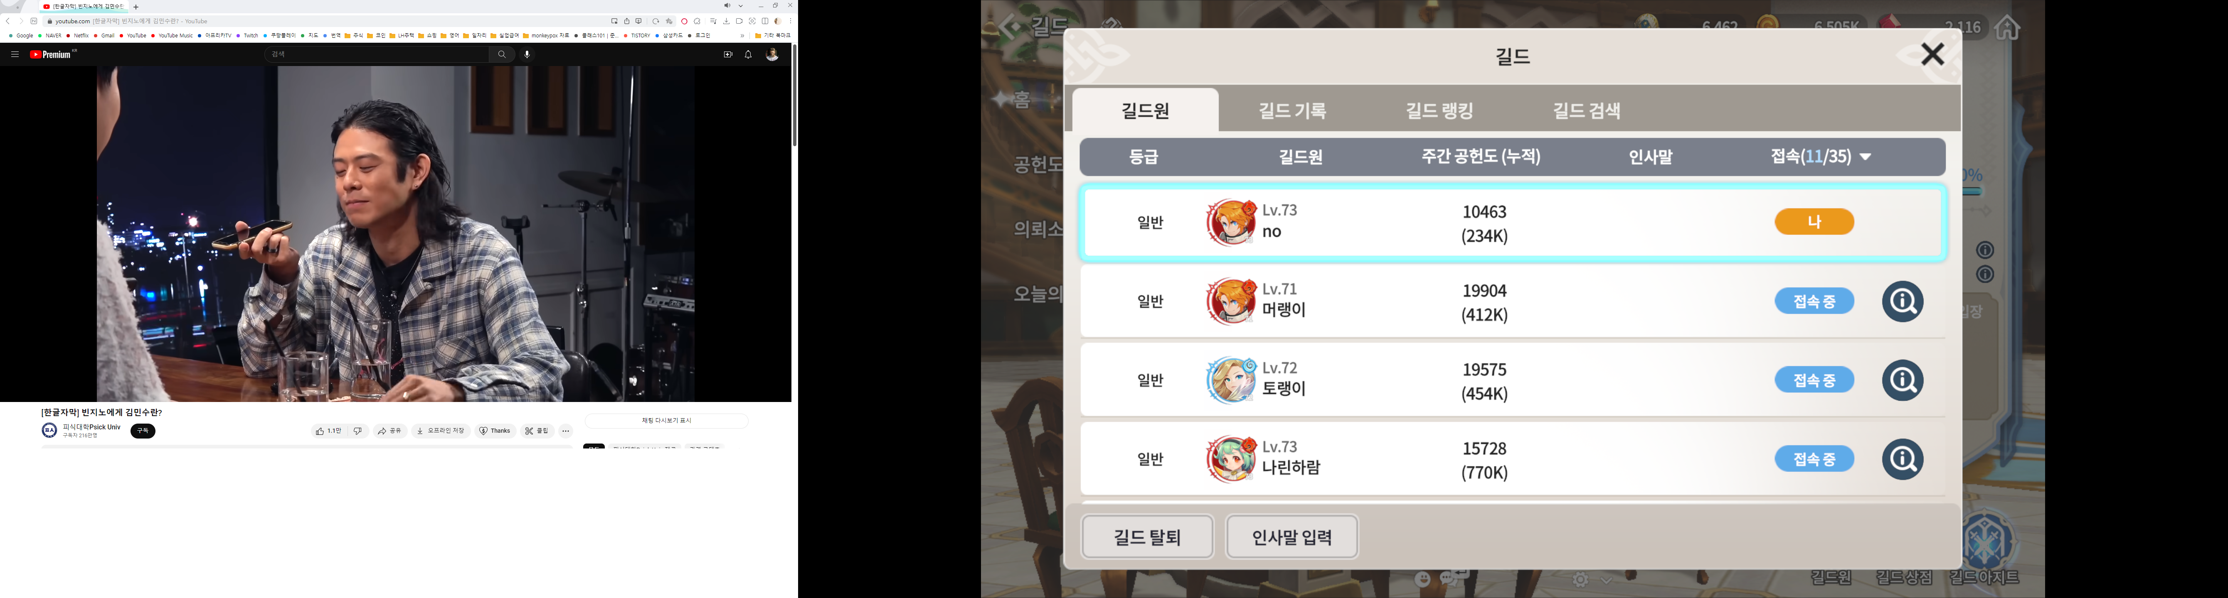2228x598 pixels.
Task: Like the video (1.1만)
Action: click(x=329, y=431)
